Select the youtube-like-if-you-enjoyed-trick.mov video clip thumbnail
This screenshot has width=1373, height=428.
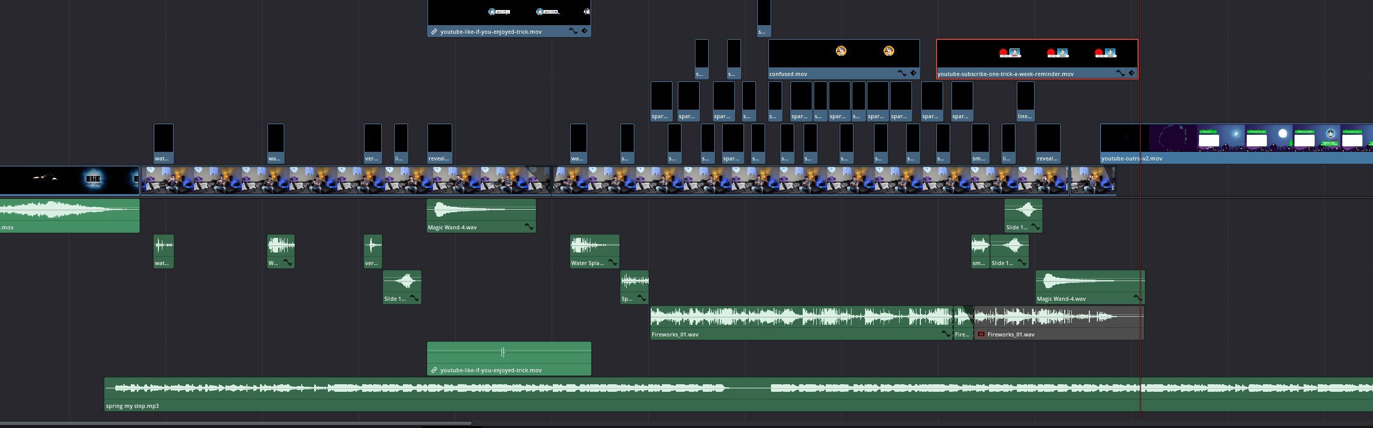(x=509, y=12)
